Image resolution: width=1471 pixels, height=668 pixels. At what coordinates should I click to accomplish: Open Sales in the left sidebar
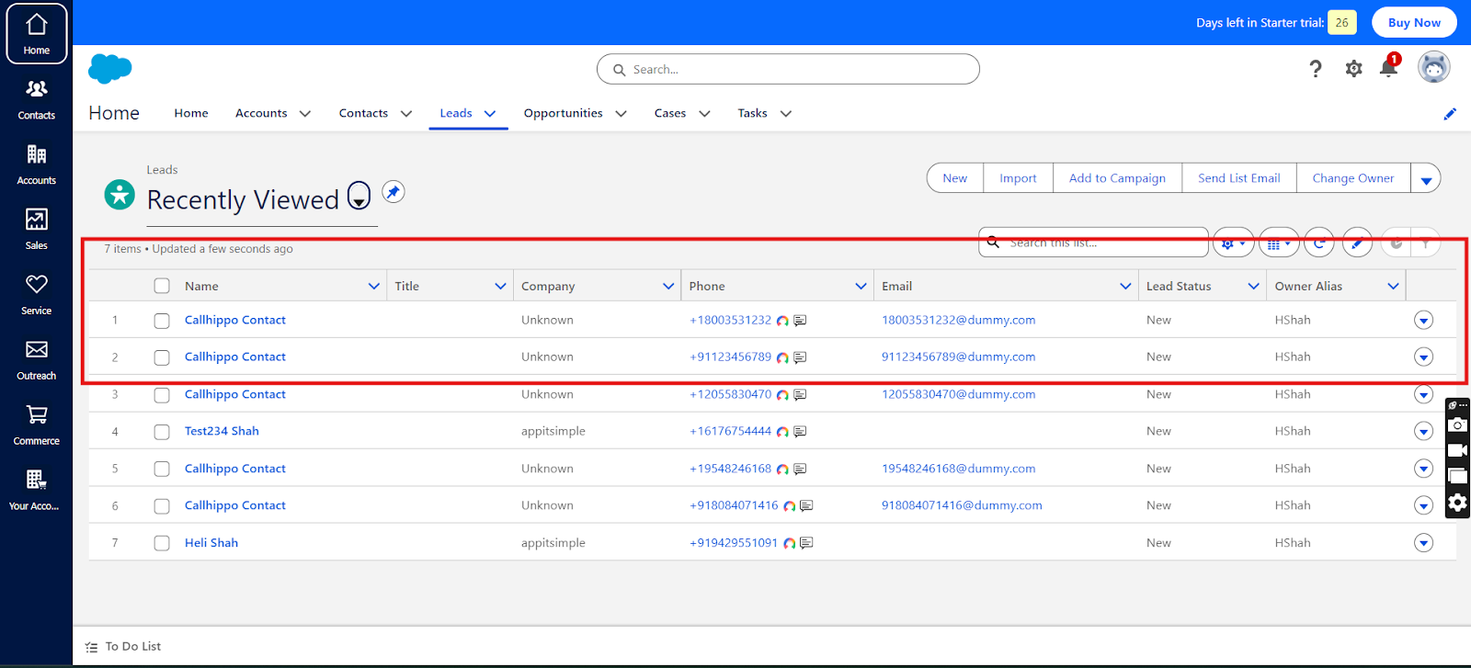tap(37, 230)
